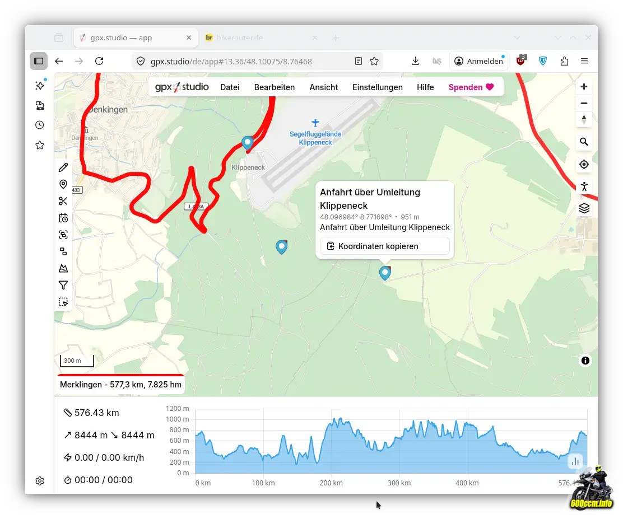Click the locate me target icon

584,164
